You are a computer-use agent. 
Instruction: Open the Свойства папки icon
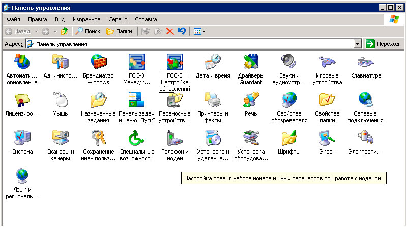click(327, 100)
